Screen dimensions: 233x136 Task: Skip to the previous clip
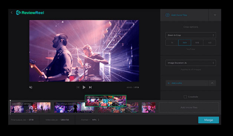pos(78,87)
